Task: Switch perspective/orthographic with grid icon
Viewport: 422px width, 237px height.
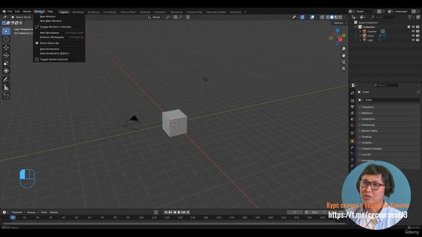Action: tap(344, 68)
